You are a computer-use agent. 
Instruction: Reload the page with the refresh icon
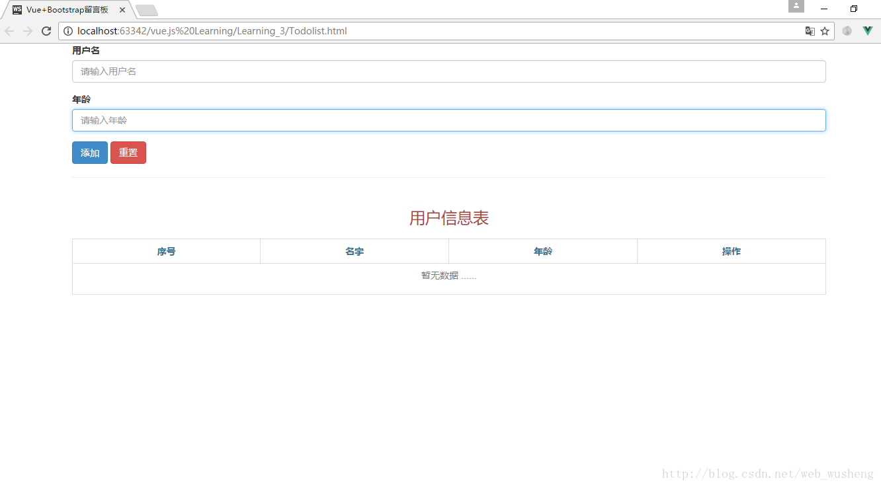tap(46, 31)
